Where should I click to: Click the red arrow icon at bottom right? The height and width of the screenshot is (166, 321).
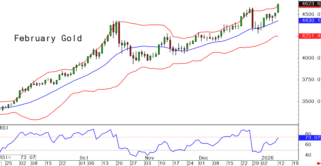(318, 163)
